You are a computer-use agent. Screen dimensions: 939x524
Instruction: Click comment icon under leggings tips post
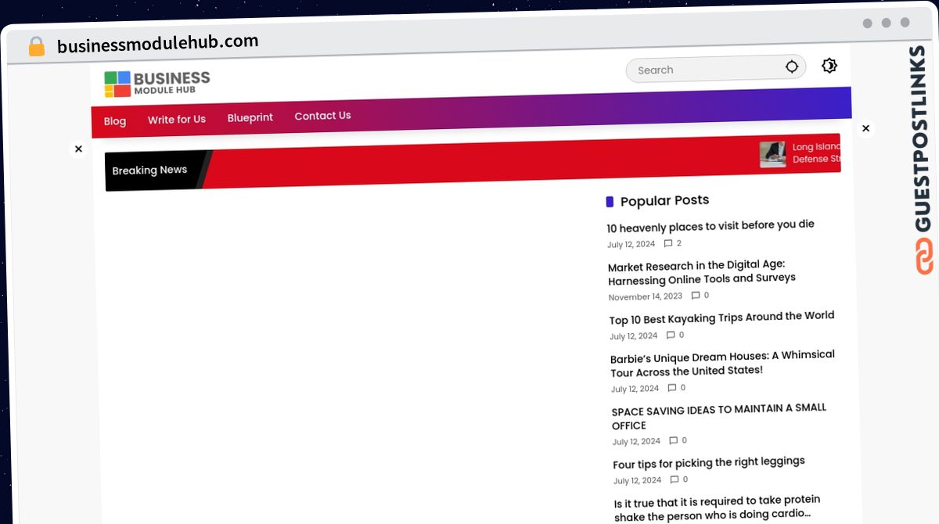(674, 479)
